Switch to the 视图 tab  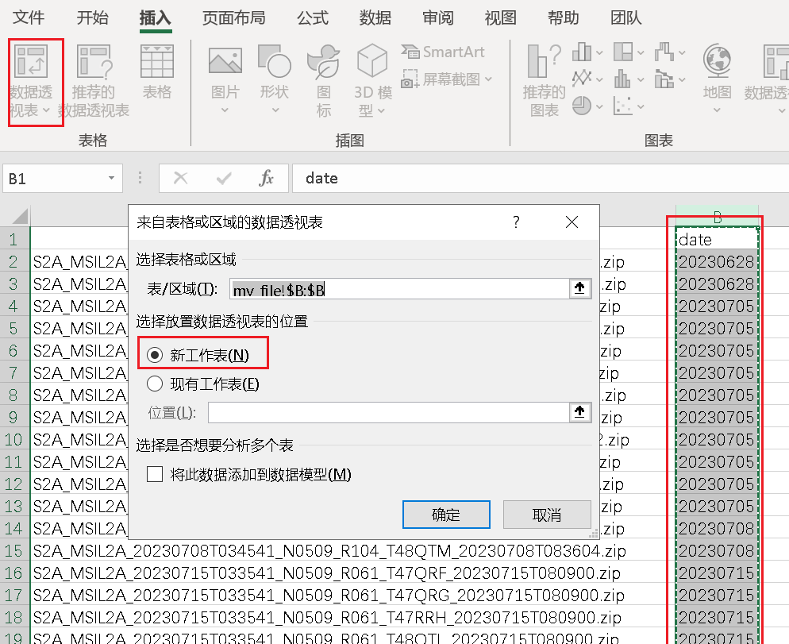click(x=501, y=17)
